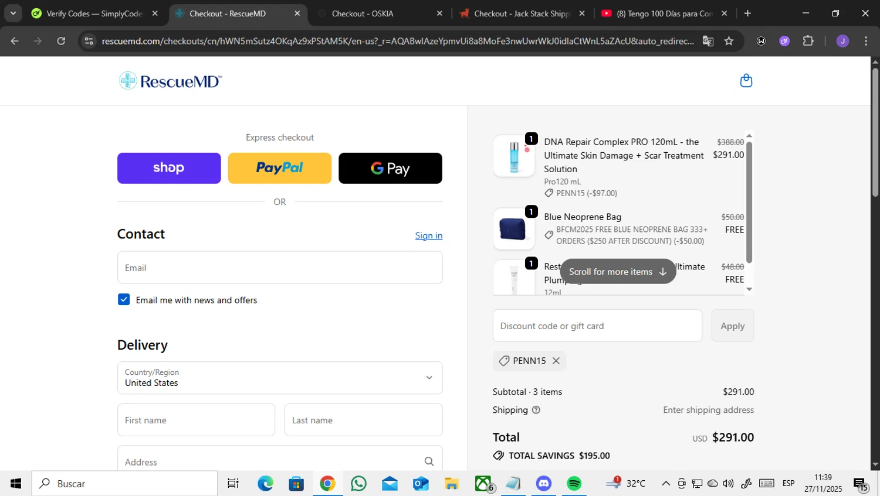Switch to Checkout - OSKIA tab
Viewport: 880px width, 496px height.
(378, 13)
